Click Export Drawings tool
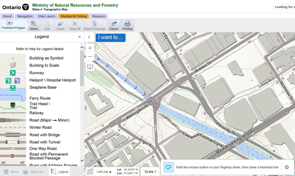The width and height of the screenshot is (295, 176). (94, 25)
